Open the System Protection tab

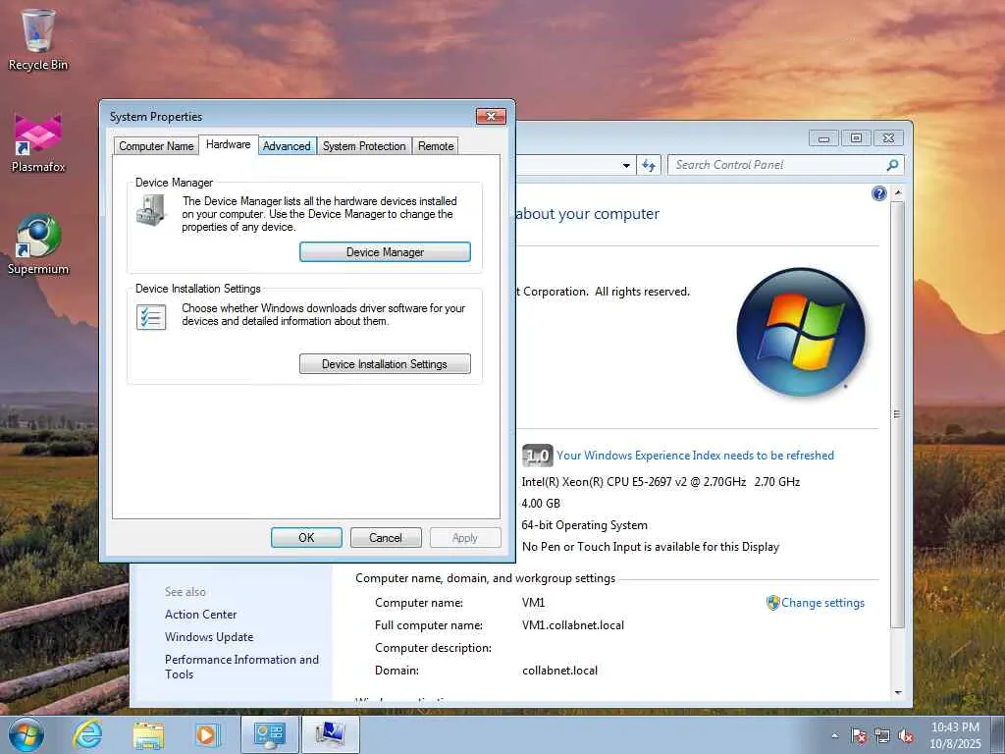pyautogui.click(x=364, y=146)
